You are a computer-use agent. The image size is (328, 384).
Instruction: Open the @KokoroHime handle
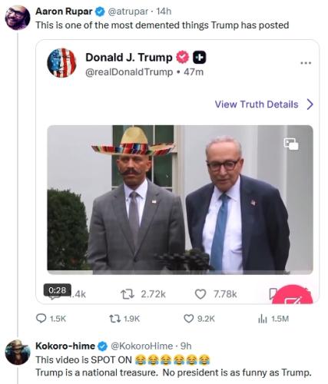[x=142, y=346]
